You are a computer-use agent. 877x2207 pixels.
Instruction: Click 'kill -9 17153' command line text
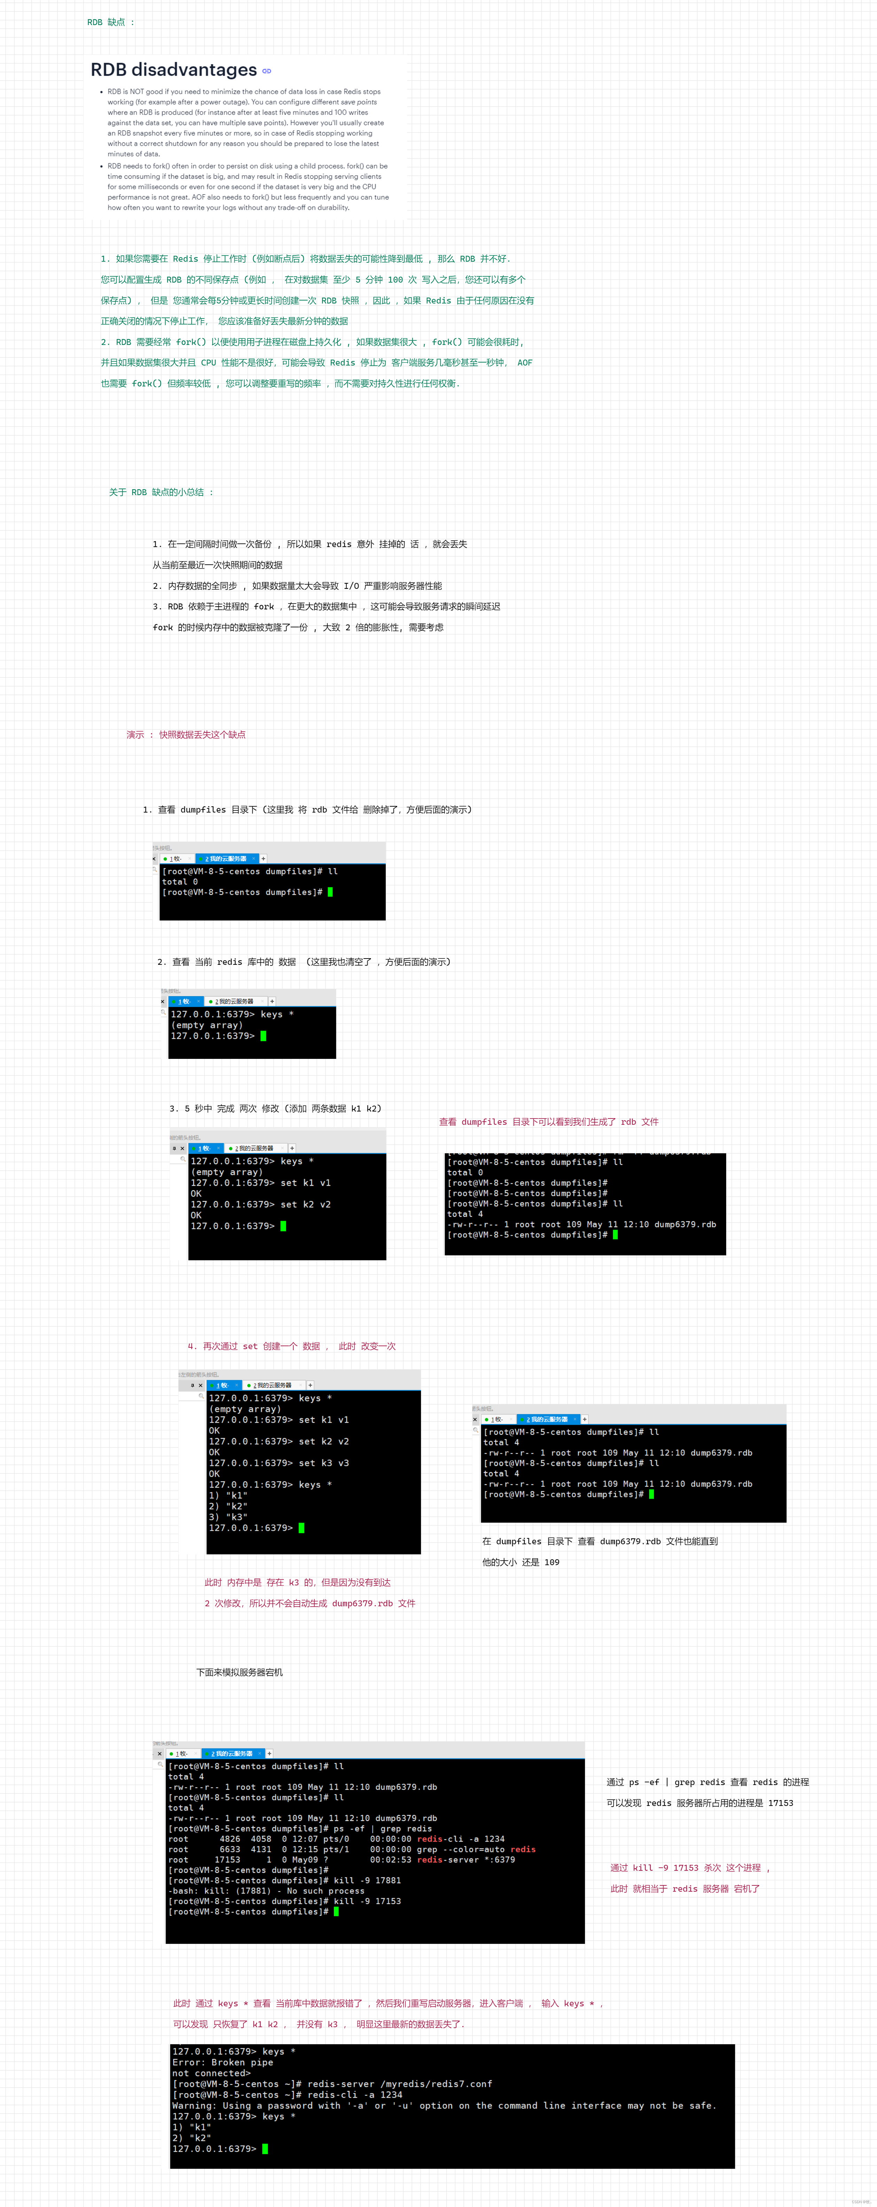pyautogui.click(x=367, y=1901)
